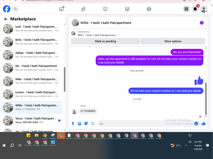Click the chat messages scrollbar thumb
Screen dimensions: 213x159
pos(206,99)
